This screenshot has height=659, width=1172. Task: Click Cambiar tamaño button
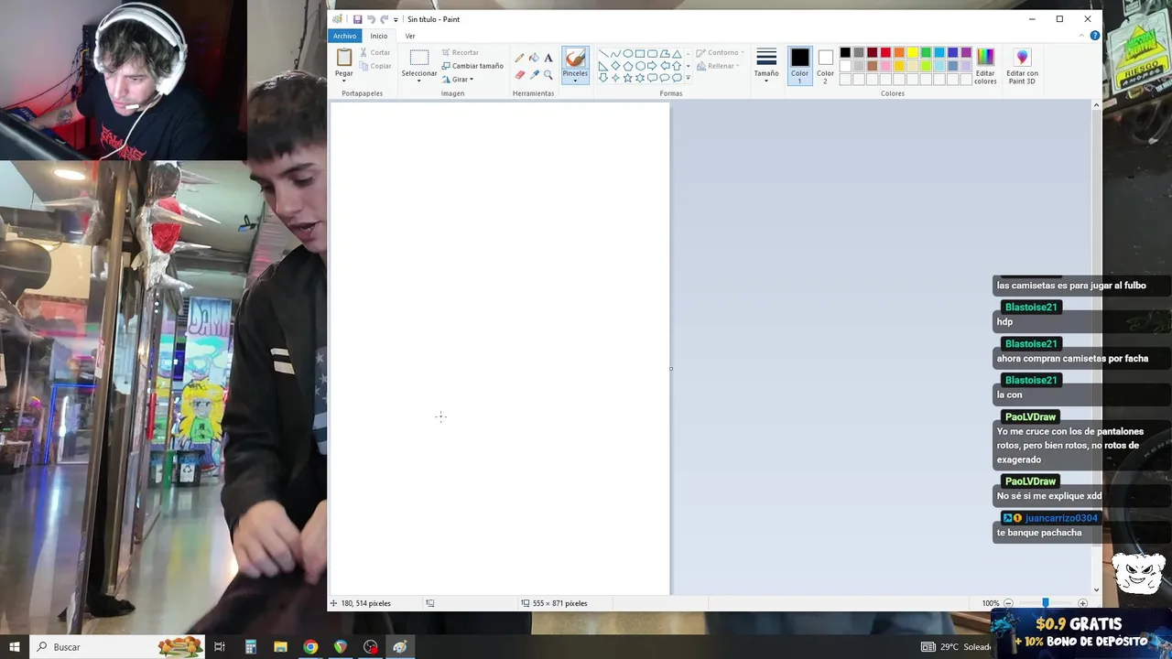[472, 66]
